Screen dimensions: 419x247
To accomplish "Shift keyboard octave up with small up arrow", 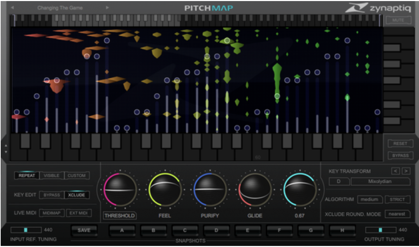I will click(x=6, y=146).
